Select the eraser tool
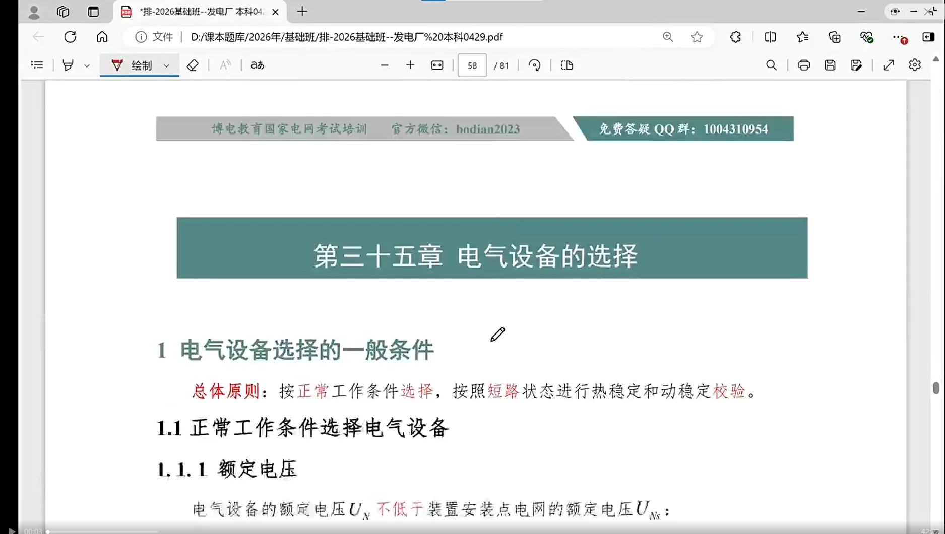 coord(193,65)
